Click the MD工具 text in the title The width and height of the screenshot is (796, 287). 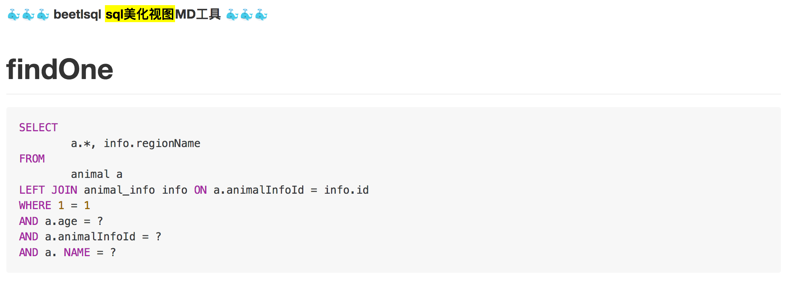198,14
